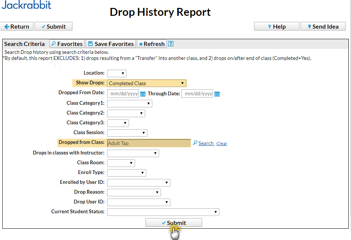The image size is (351, 240).
Task: Click the Through Date field
Action: (197, 93)
